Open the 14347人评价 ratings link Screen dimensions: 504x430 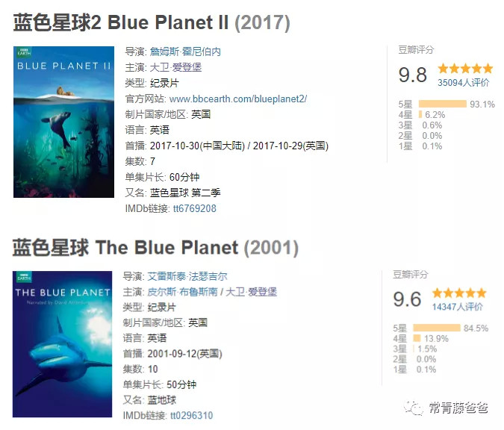tap(457, 307)
